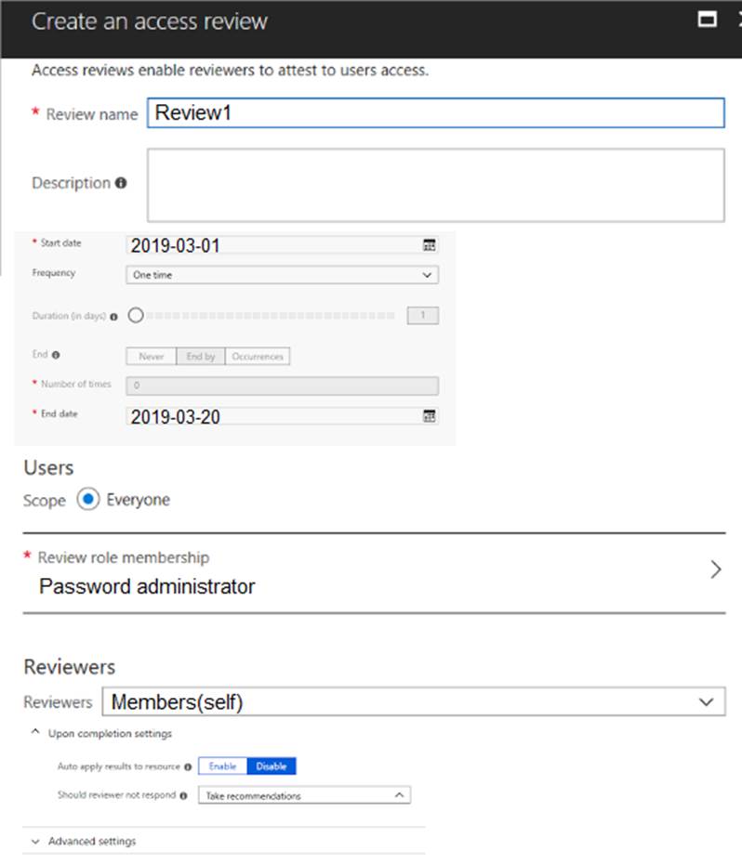
Task: Open the Reviewers dropdown
Action: coord(413,702)
